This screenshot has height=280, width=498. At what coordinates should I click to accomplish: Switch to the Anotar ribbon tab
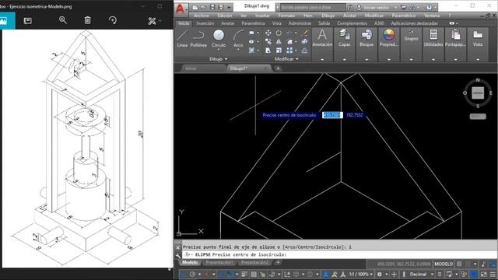click(228, 23)
